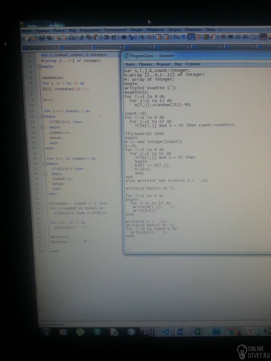The height and width of the screenshot is (361, 271).
Task: Collapse the fold at line 12 begin
Action: [42, 116]
